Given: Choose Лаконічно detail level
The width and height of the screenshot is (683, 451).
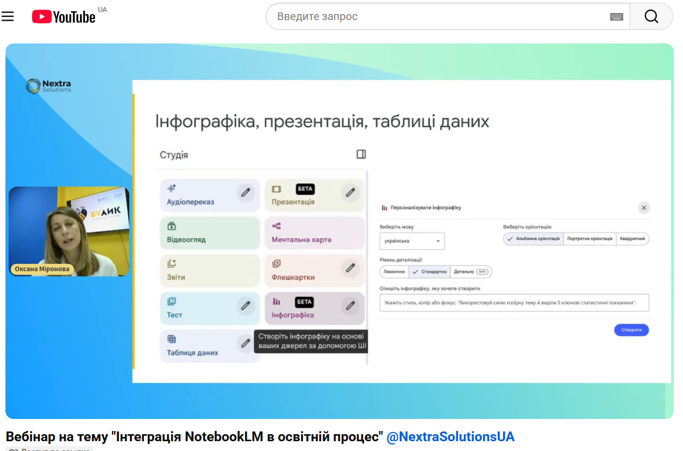Looking at the screenshot, I should (394, 271).
